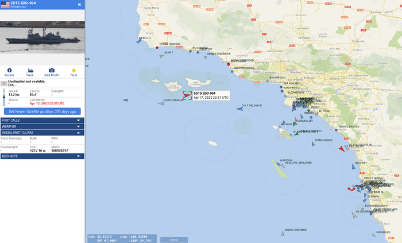Open the SDTS EDD-964 ship photo
The width and height of the screenshot is (402, 243).
point(42,37)
